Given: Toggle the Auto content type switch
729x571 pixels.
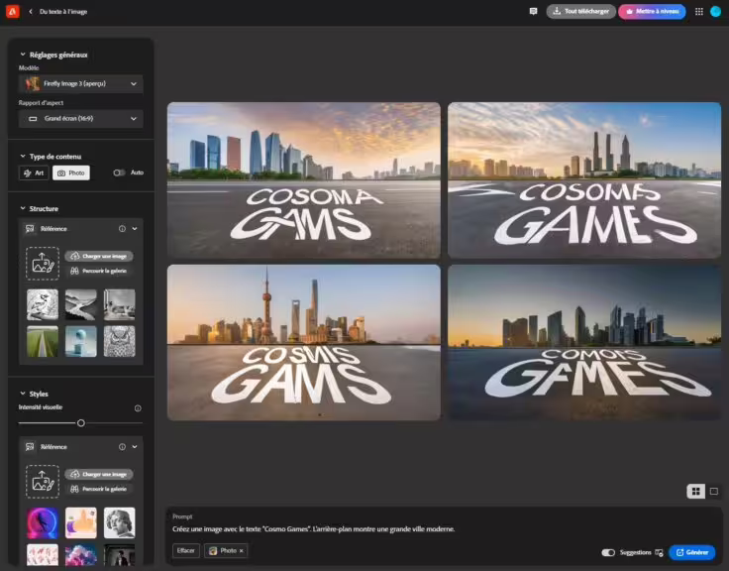Looking at the screenshot, I should tap(119, 172).
